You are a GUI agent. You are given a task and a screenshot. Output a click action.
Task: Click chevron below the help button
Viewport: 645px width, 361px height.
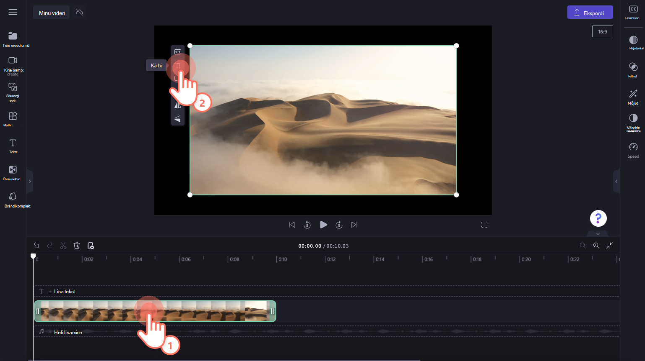598,234
